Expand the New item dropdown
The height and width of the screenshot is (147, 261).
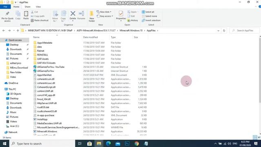104,12
